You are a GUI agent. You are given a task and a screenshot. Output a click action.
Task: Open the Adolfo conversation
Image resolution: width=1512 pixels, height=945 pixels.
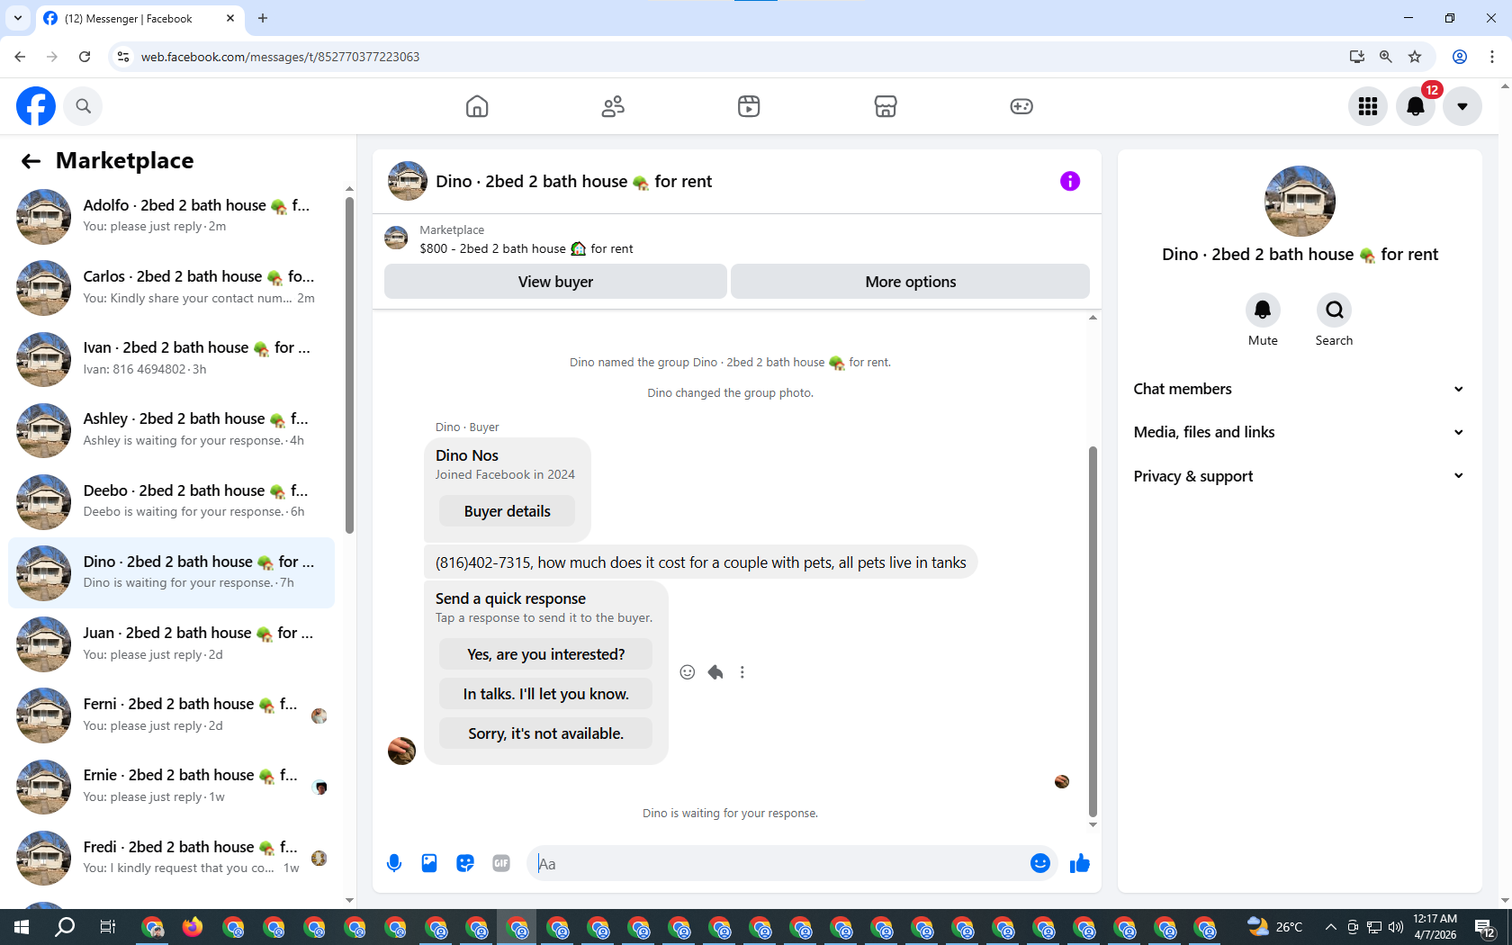tap(171, 216)
